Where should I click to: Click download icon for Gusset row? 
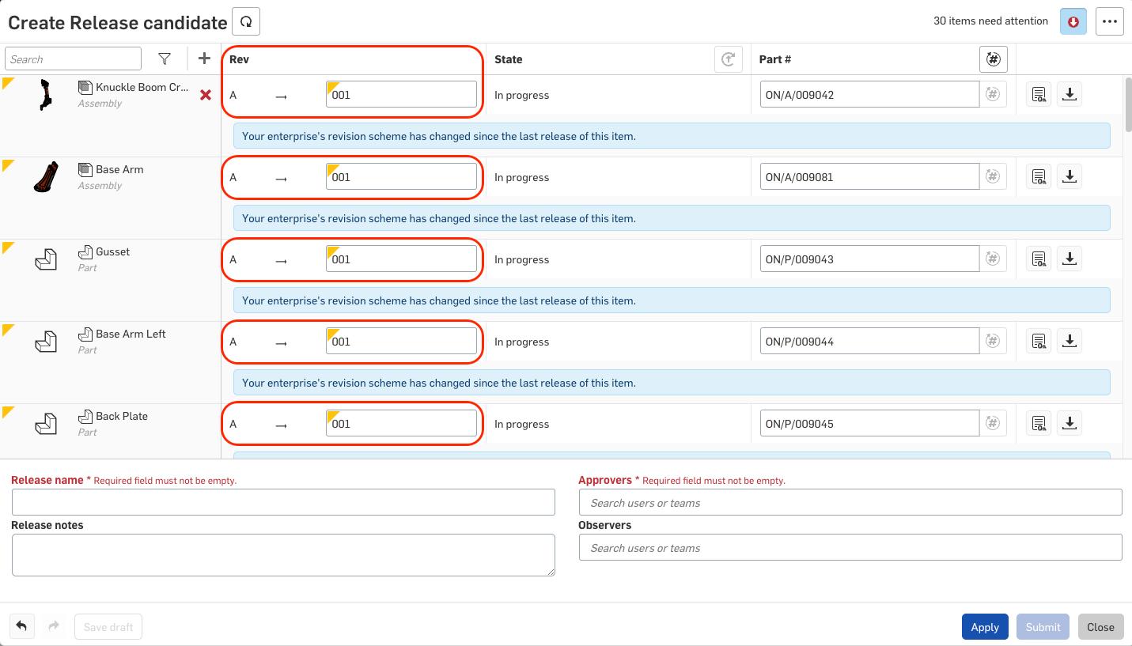click(x=1070, y=259)
